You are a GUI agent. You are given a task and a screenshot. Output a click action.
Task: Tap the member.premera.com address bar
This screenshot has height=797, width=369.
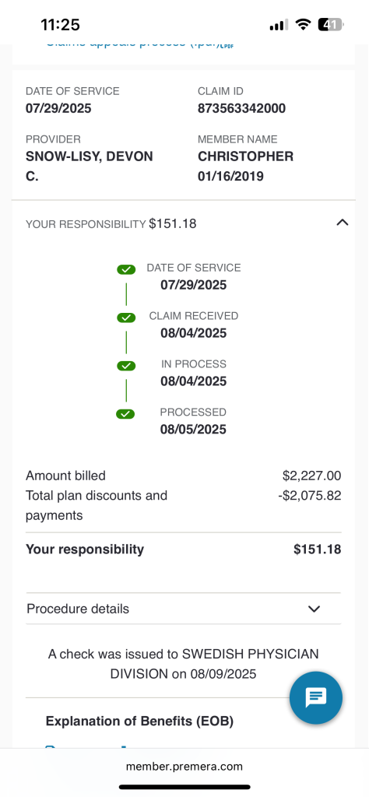pyautogui.click(x=184, y=766)
